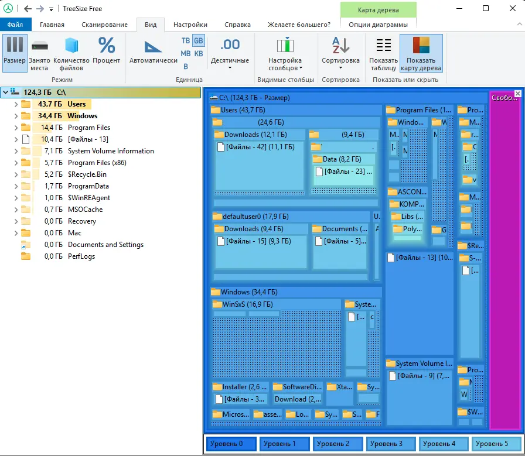This screenshot has width=525, height=456.
Task: Click the Mac folder icon in tree
Action: (25, 233)
